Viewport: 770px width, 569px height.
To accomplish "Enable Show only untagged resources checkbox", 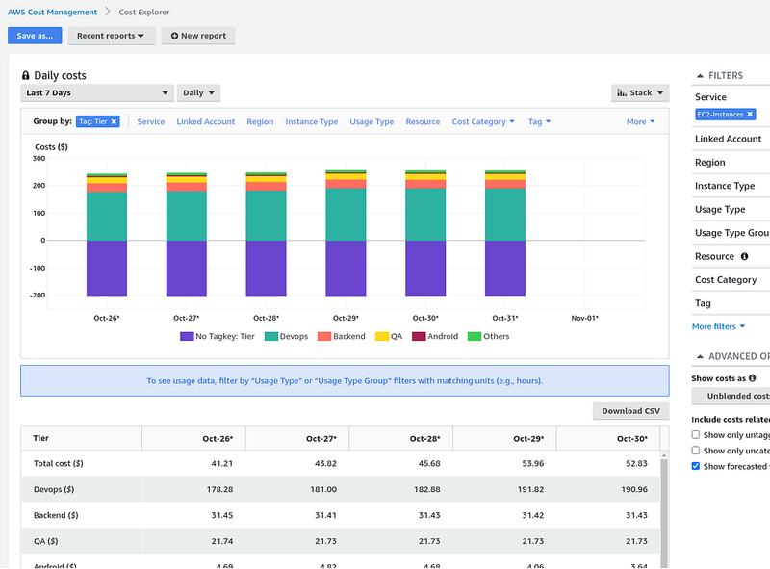I will pyautogui.click(x=695, y=435).
